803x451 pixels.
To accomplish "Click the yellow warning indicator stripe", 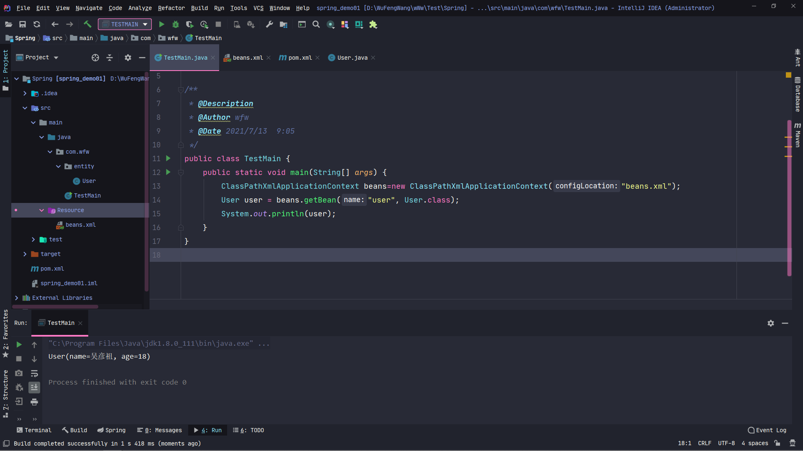I will (x=788, y=75).
